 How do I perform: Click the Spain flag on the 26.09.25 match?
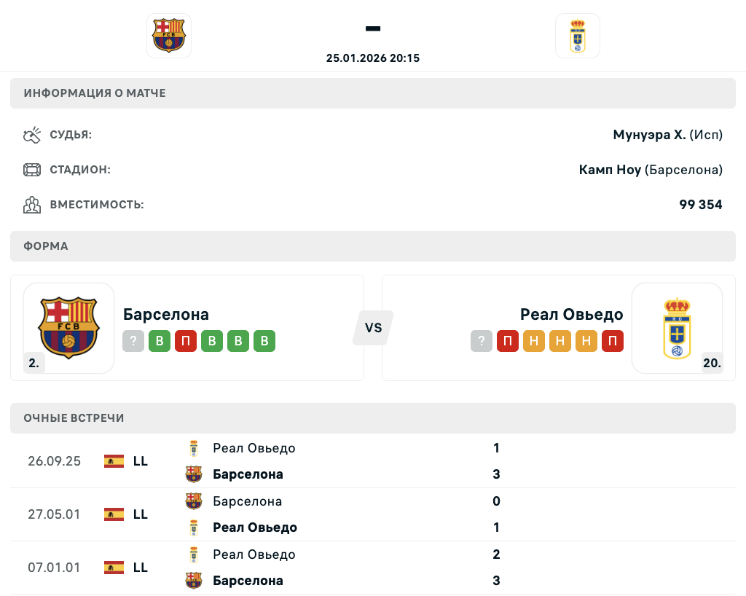point(114,461)
